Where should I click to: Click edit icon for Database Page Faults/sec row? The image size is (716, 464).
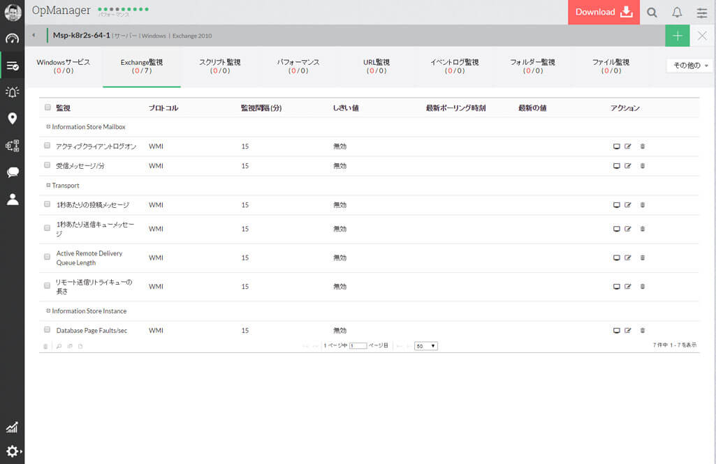[627, 330]
